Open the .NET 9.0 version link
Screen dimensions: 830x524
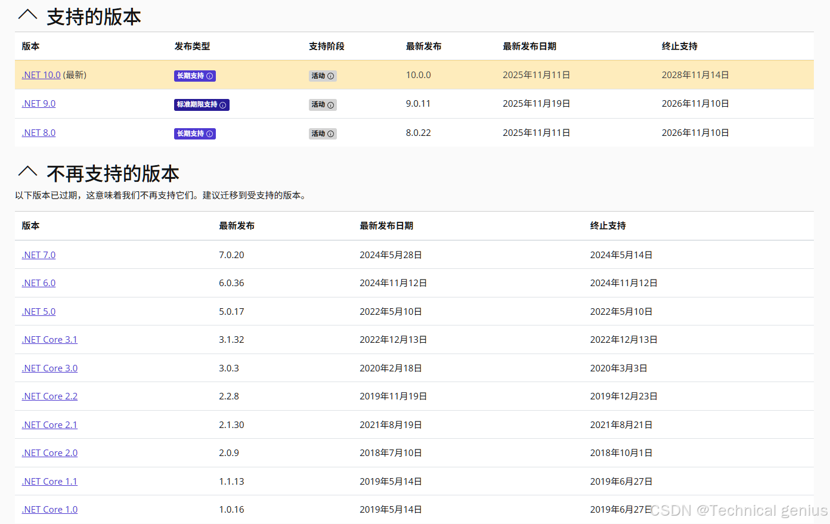[x=39, y=104]
